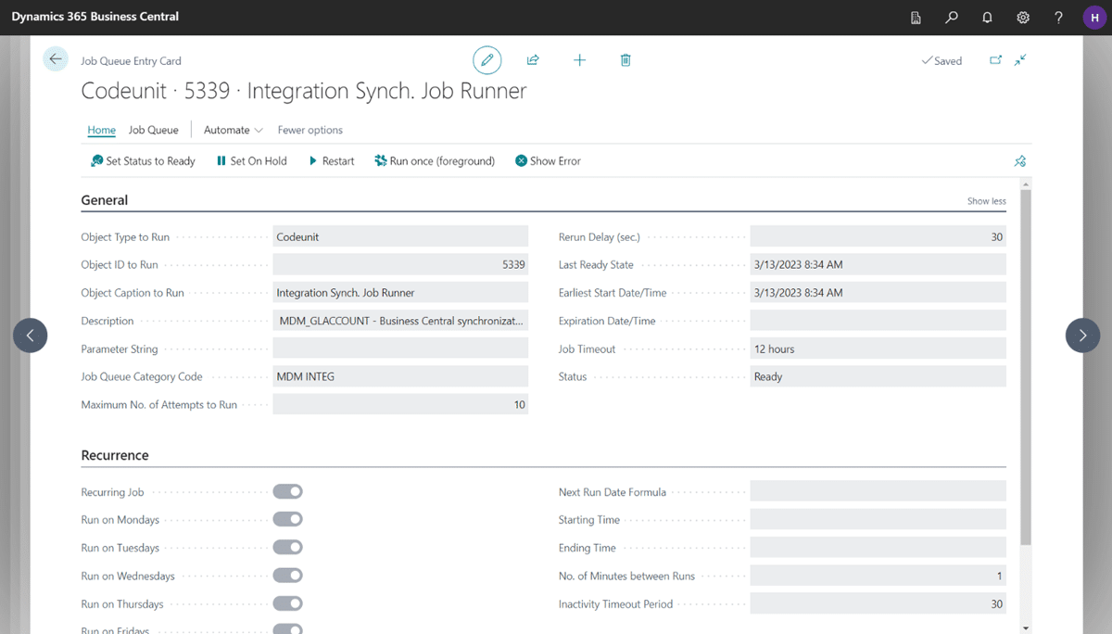Screen dimensions: 1112x634
Task: Open the share icon
Action: [x=533, y=60]
